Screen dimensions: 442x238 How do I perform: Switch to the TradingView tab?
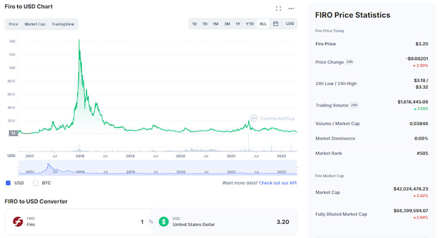tap(63, 24)
